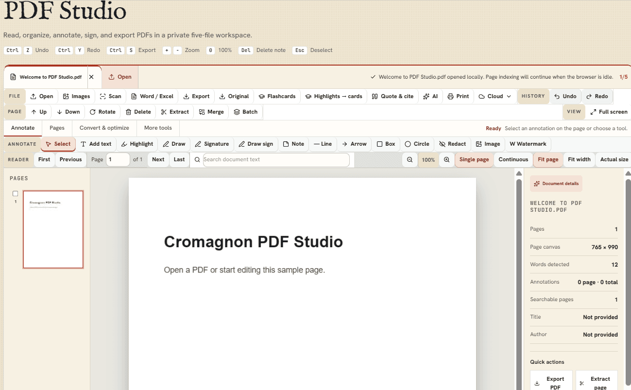Enable Fit page zoom mode
The height and width of the screenshot is (390, 631).
click(x=548, y=159)
